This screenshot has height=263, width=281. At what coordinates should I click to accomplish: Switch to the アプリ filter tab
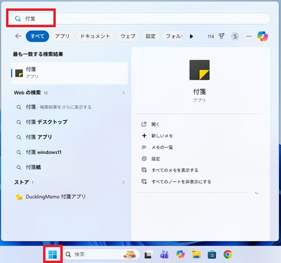coord(62,36)
